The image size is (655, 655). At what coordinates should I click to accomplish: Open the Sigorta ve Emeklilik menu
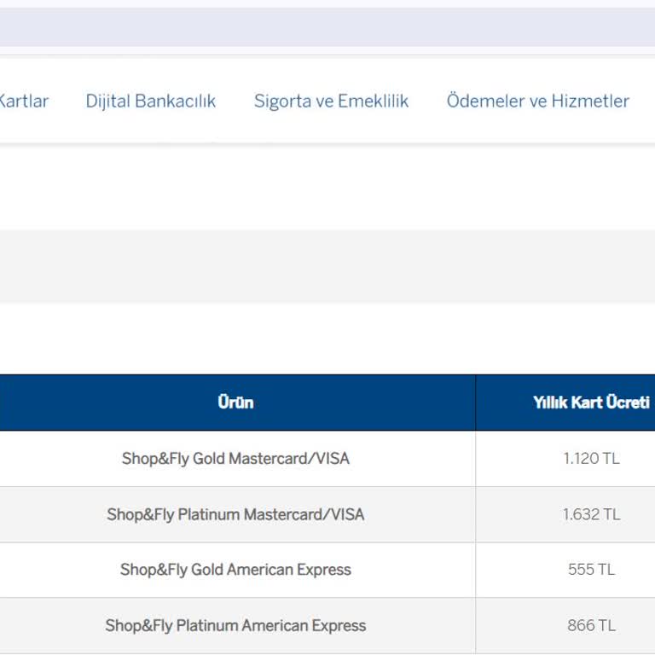331,101
